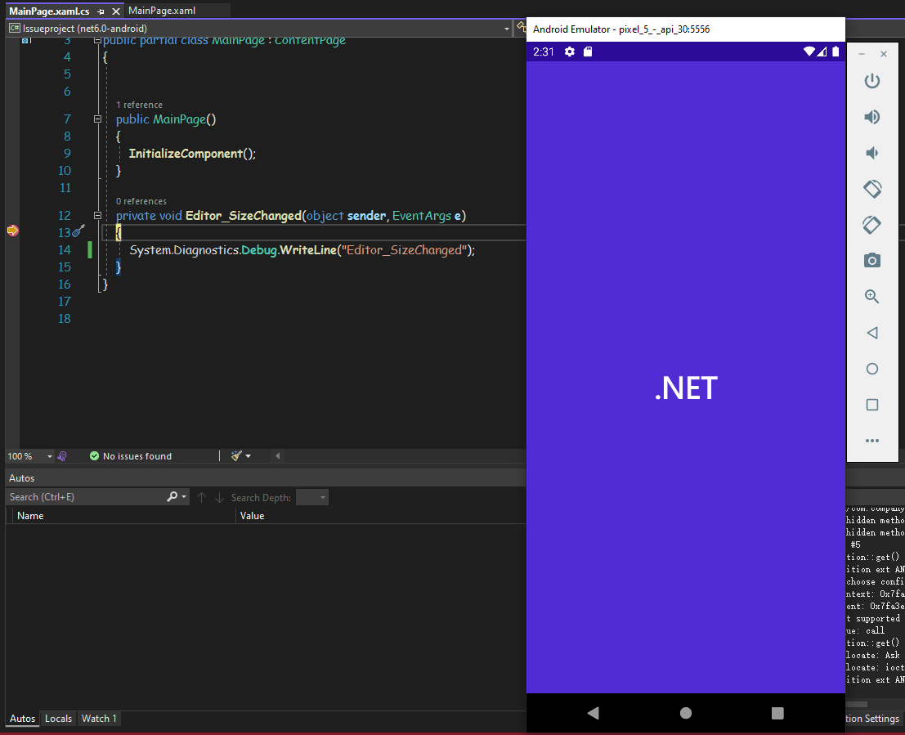
Task: Collapse the MainPage constructor code region
Action: coord(97,119)
